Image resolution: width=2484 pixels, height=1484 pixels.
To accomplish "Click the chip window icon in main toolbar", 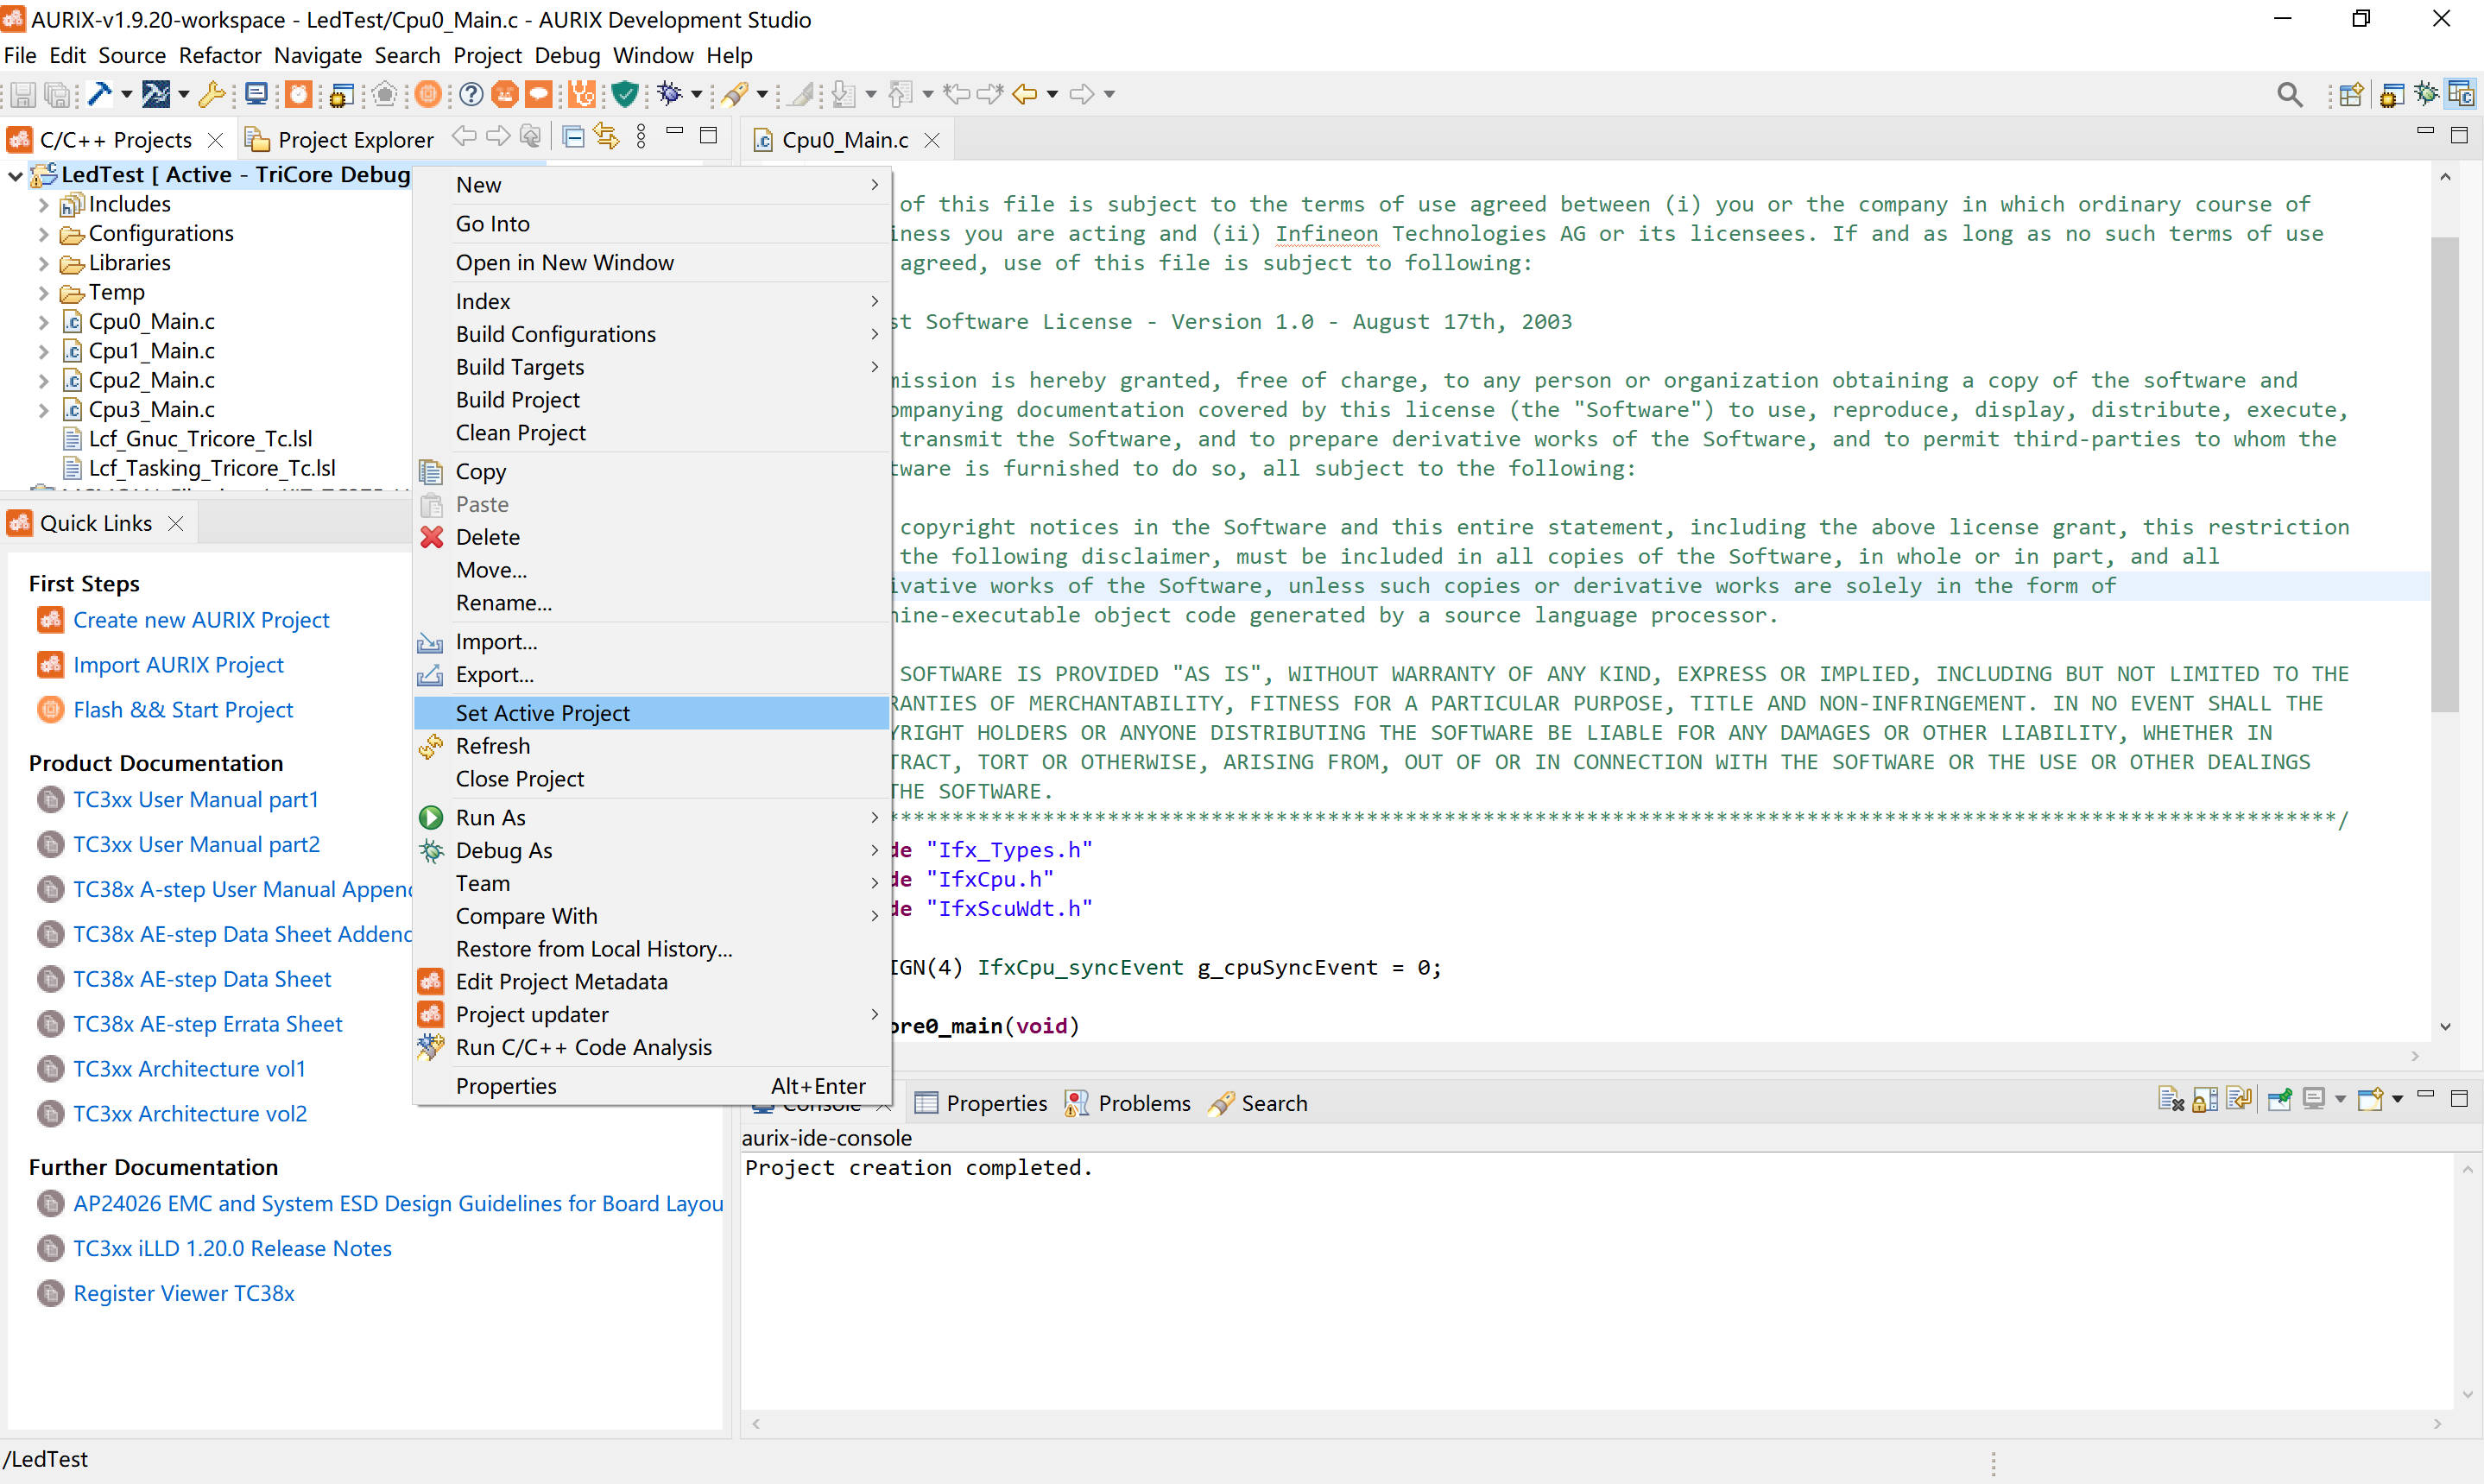I will click(x=341, y=94).
